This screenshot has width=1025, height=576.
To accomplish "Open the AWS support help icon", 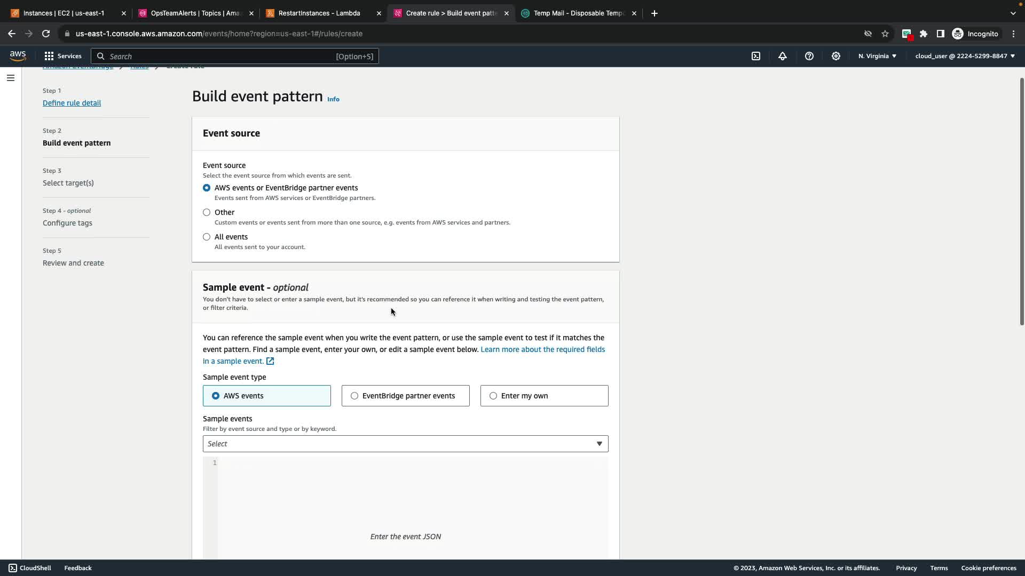I will pos(809,56).
